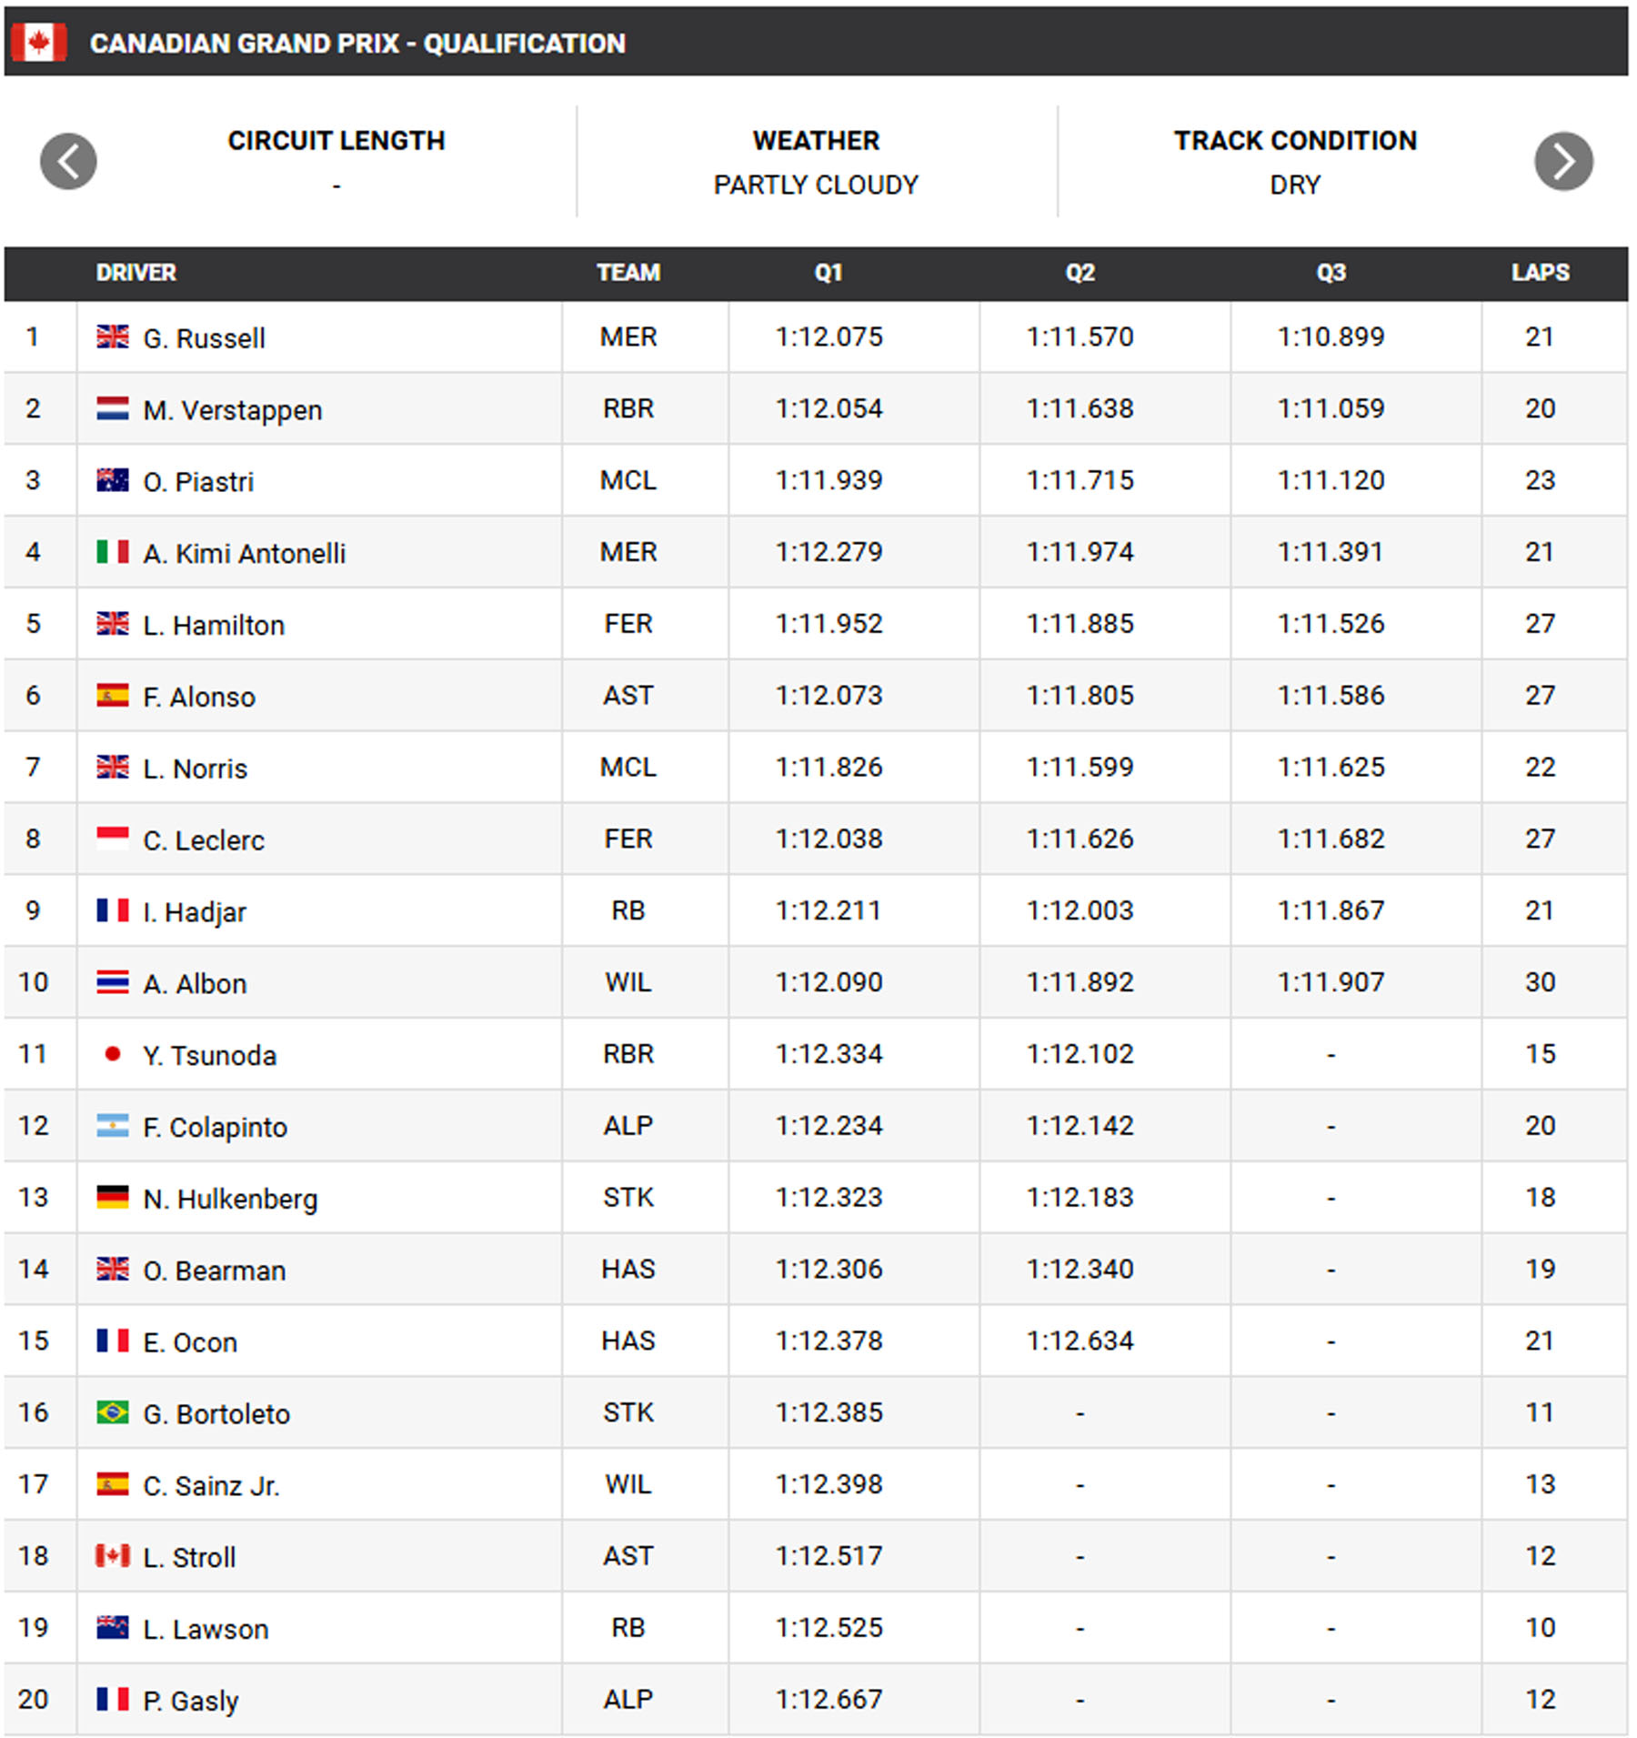This screenshot has height=1738, width=1637.
Task: Click the Brazilian flag beside G. Bortoleto
Action: coord(113,1412)
